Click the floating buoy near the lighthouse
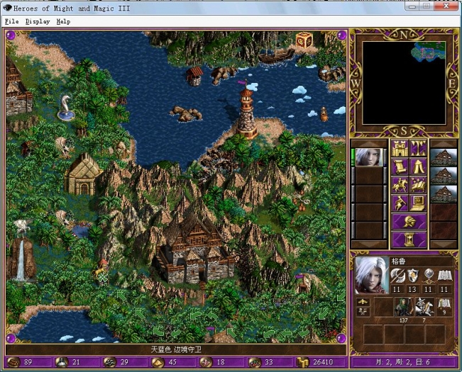 click(x=324, y=114)
